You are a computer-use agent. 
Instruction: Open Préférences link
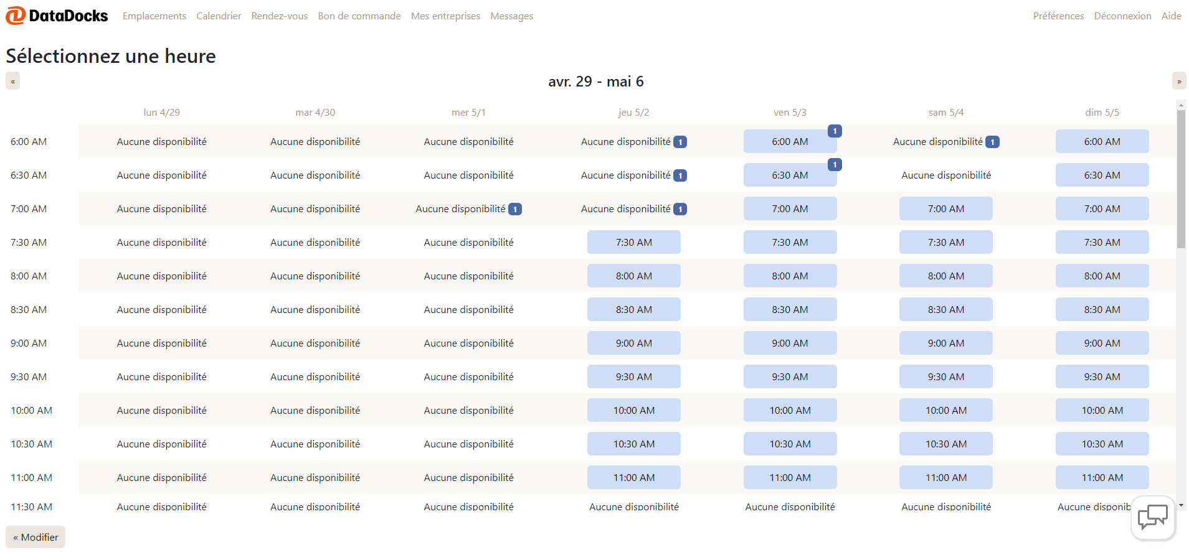click(x=1058, y=16)
